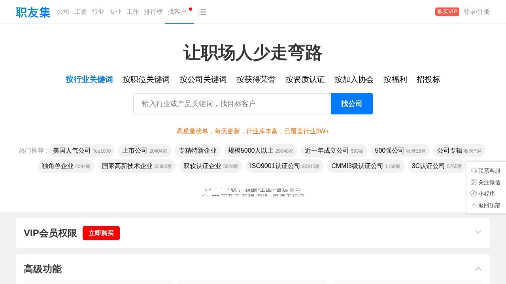Click the red notification dot on 找客户
The width and height of the screenshot is (506, 284).
190,9
